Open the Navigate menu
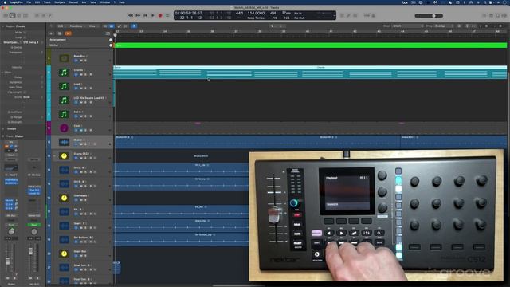The width and height of the screenshot is (510, 287). pos(60,2)
